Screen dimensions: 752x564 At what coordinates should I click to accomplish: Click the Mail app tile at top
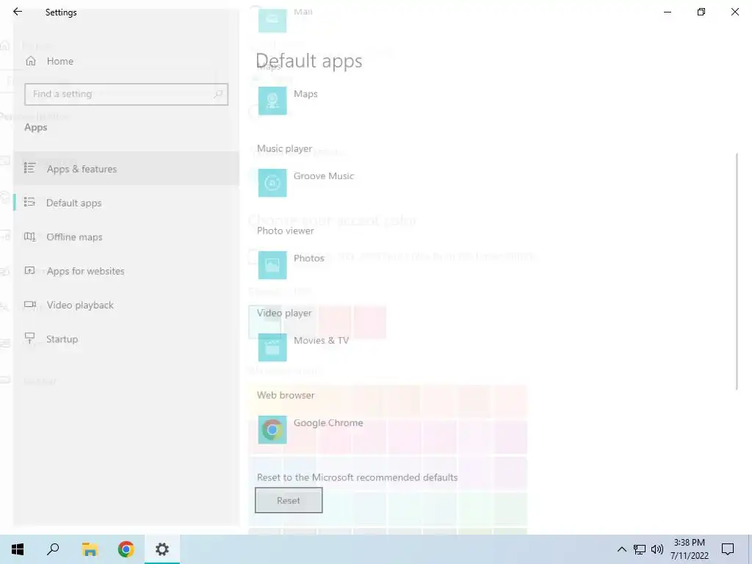(272, 20)
